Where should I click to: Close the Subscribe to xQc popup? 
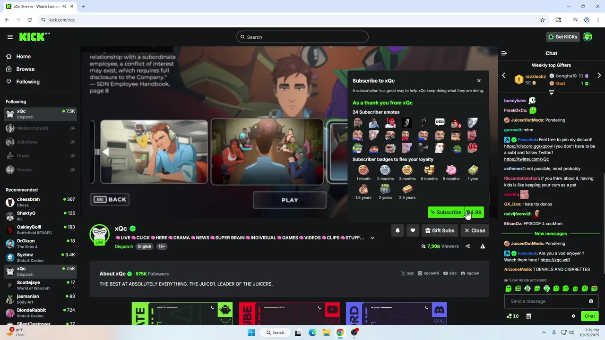479,81
